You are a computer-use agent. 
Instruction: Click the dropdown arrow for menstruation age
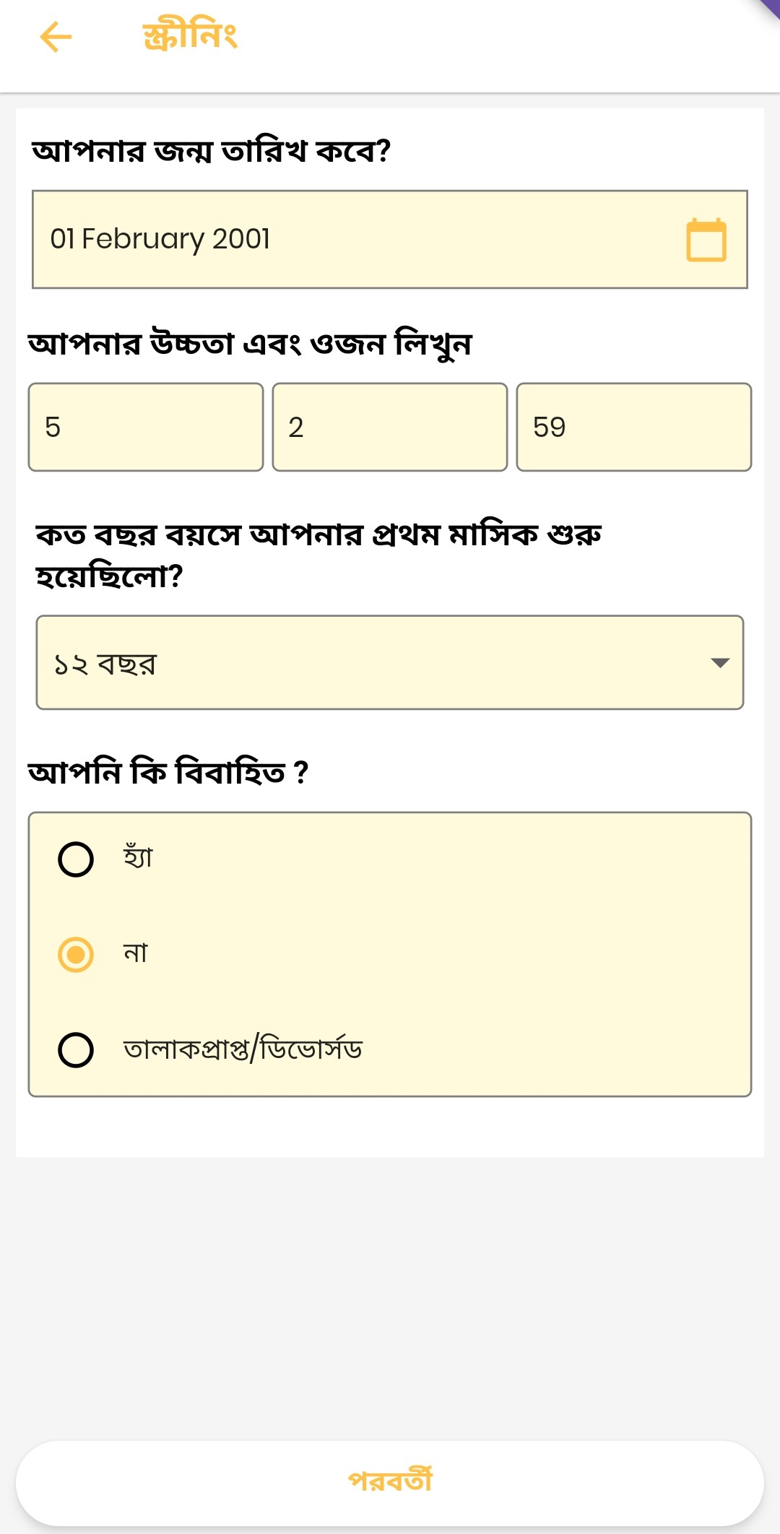(x=719, y=663)
